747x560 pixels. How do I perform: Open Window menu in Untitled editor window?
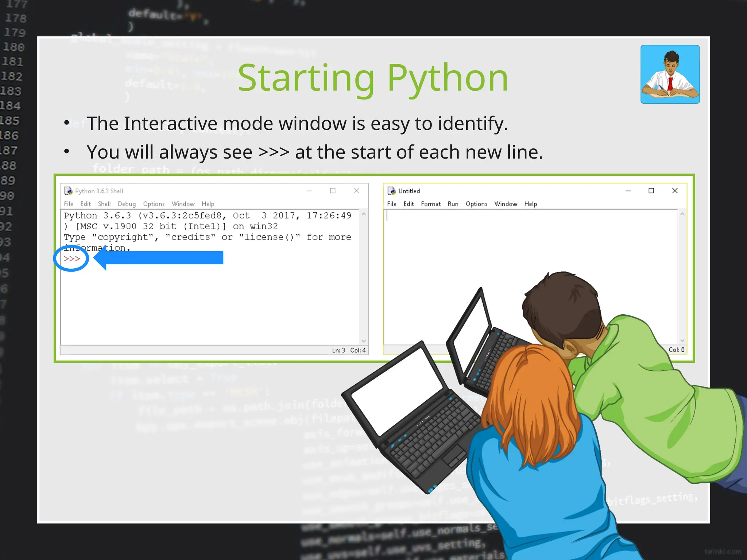click(x=506, y=204)
